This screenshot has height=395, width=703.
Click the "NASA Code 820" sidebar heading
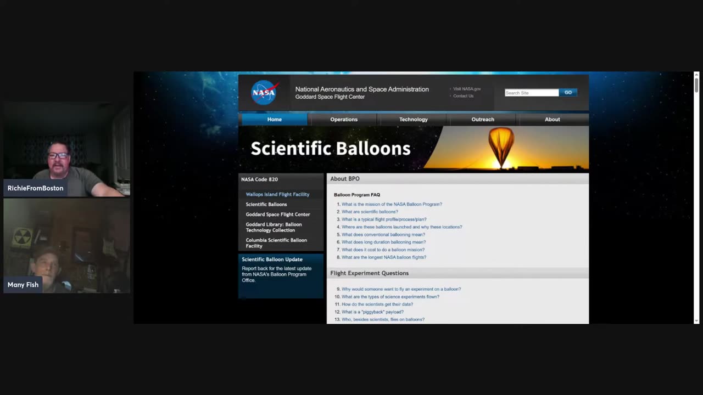pyautogui.click(x=259, y=179)
